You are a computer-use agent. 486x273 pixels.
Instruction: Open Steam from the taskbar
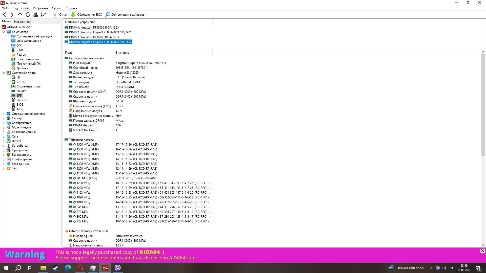coord(55,268)
